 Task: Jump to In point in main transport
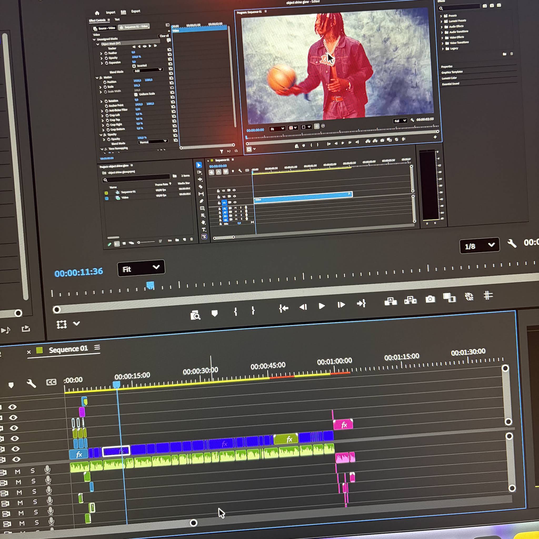(x=283, y=308)
